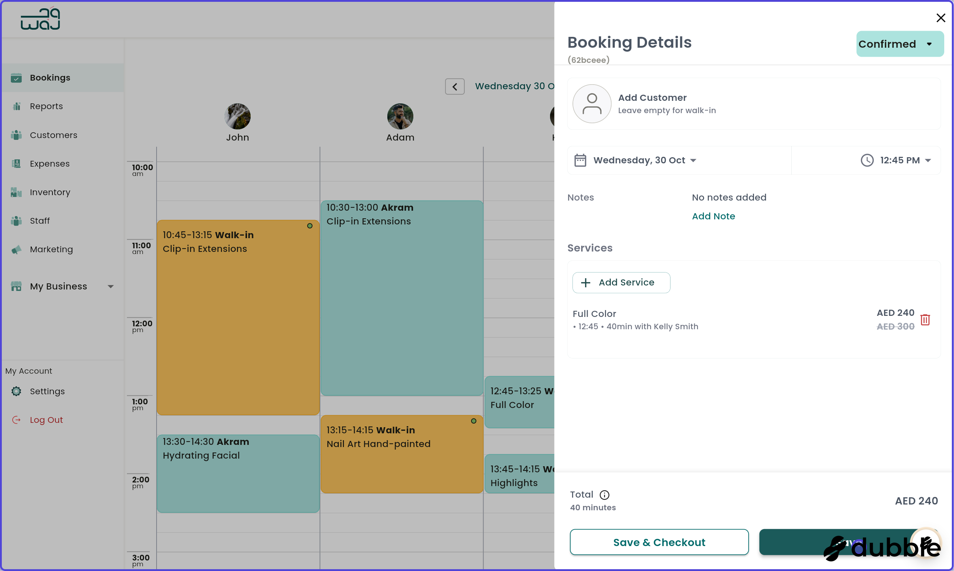
Task: Open Expenses using its receipt icon
Action: click(16, 163)
